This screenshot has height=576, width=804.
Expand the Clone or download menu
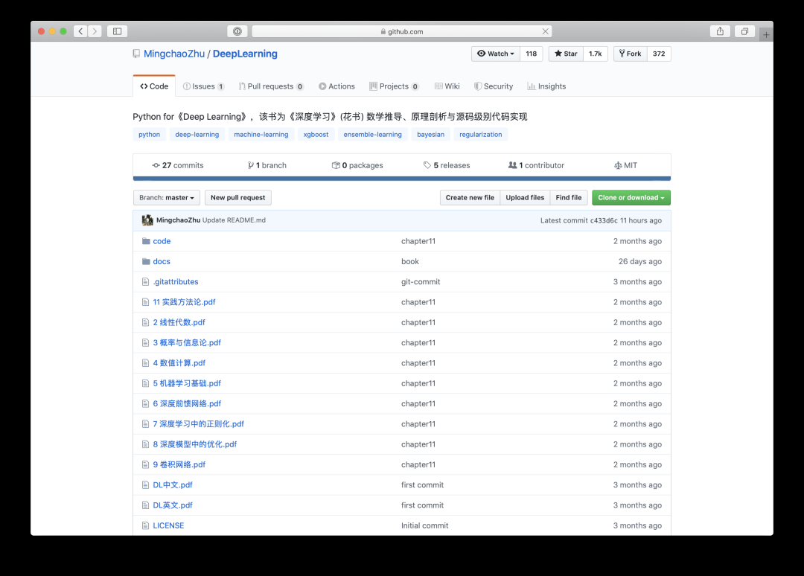[x=631, y=198]
